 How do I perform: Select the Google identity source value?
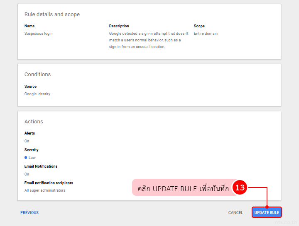coord(37,94)
